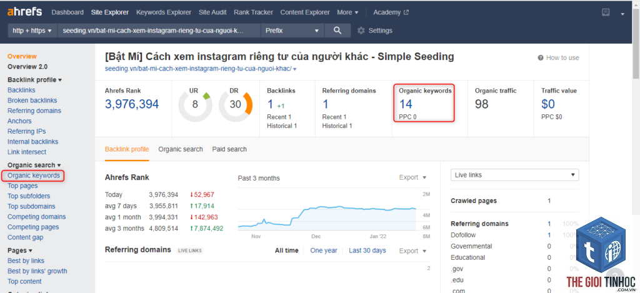Collapse the Backlink profile sidebar section
The width and height of the screenshot is (640, 293).
click(35, 80)
